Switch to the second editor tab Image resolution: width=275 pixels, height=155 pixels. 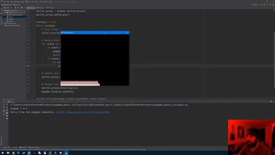tap(41, 8)
